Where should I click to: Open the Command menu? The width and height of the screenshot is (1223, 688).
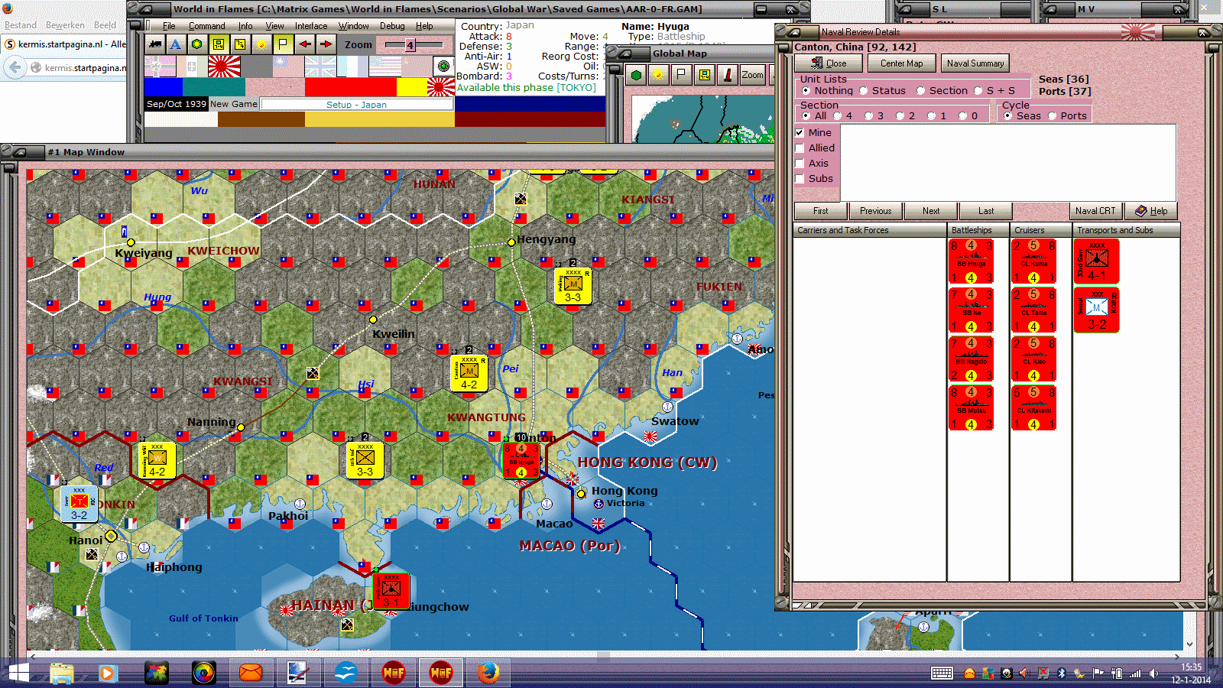coord(206,26)
